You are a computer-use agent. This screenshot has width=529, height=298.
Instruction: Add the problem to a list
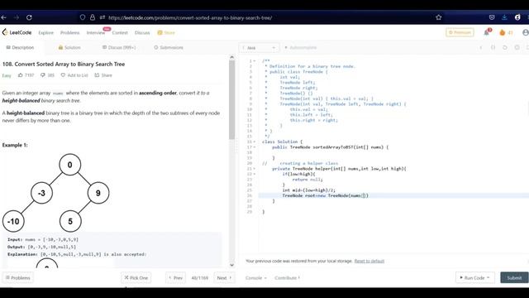(74, 75)
